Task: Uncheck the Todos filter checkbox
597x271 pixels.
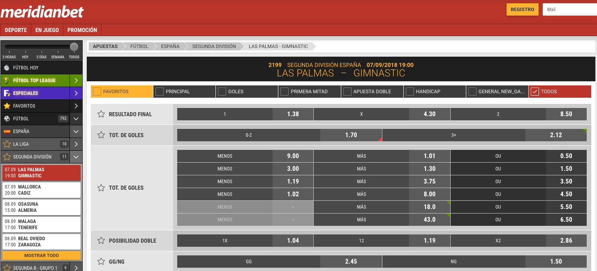Action: click(535, 92)
